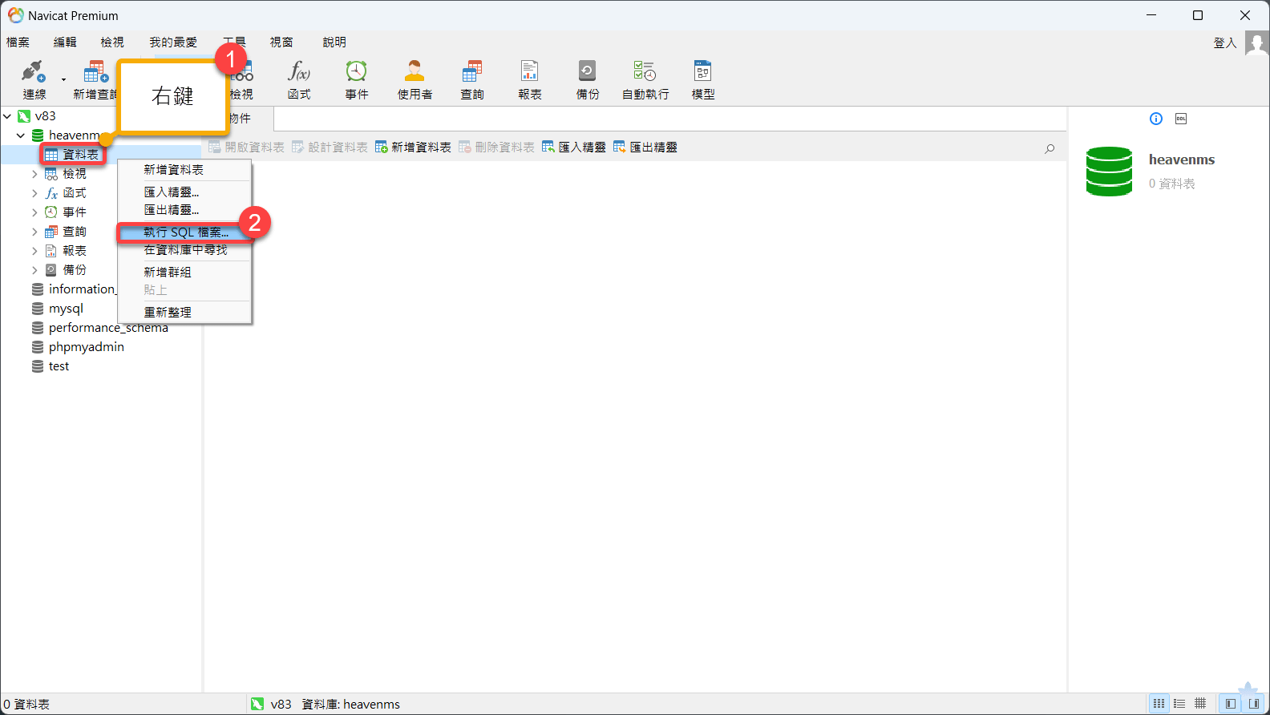This screenshot has height=715, width=1270.
Task: Toggle the ER diagram view button
Action: [1200, 704]
